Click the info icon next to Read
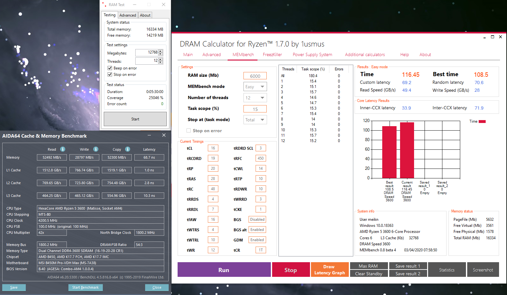 (x=63, y=149)
